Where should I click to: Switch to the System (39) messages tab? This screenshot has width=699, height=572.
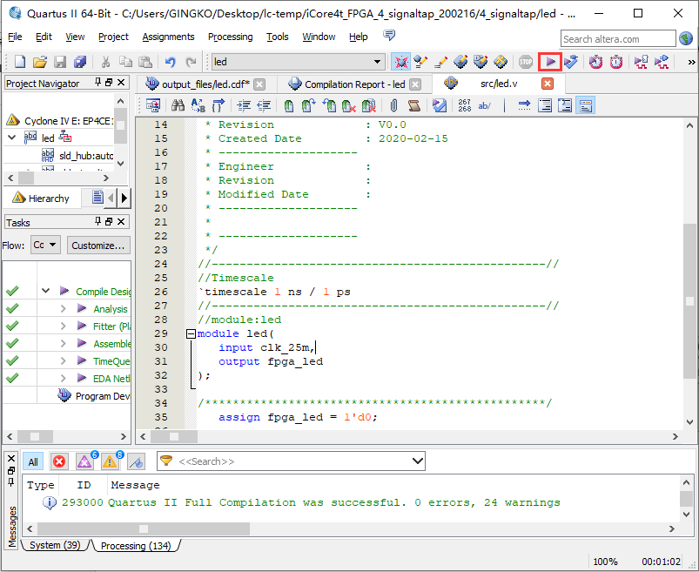coord(55,546)
